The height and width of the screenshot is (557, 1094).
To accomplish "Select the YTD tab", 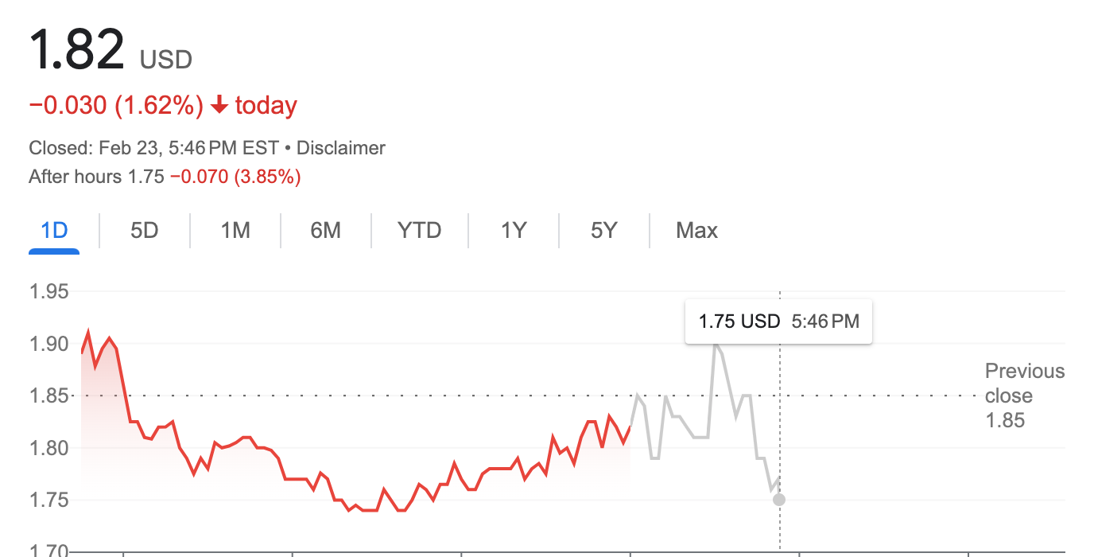I will (419, 231).
